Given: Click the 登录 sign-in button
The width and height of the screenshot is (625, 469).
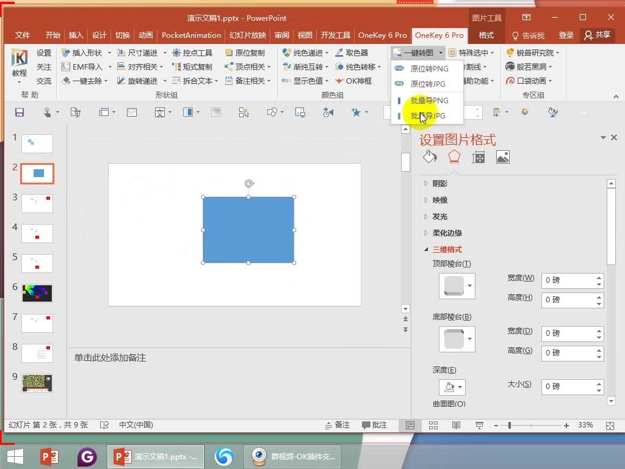Looking at the screenshot, I should click(x=566, y=35).
